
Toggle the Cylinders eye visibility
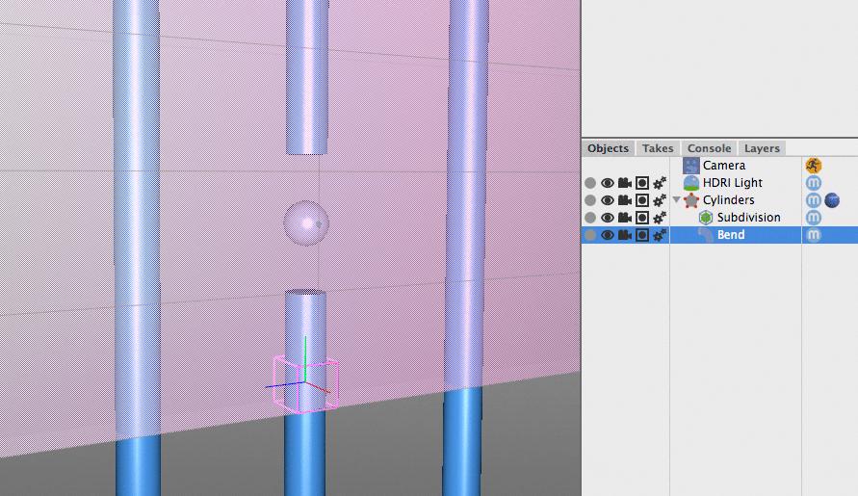pyautogui.click(x=607, y=200)
